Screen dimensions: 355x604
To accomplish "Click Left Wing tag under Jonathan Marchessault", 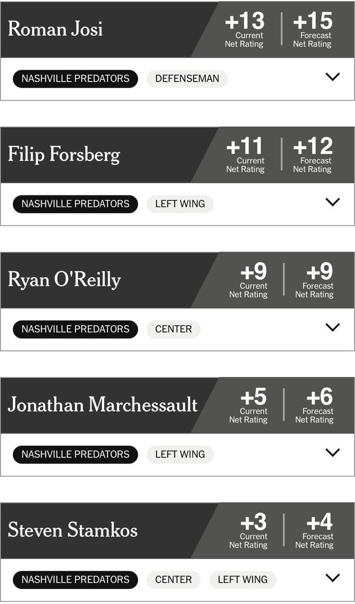I will tap(180, 454).
